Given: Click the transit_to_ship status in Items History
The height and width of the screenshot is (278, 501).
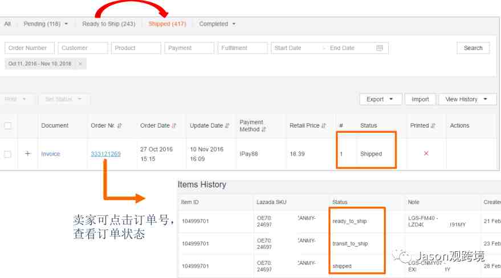Looking at the screenshot, I should coord(350,243).
